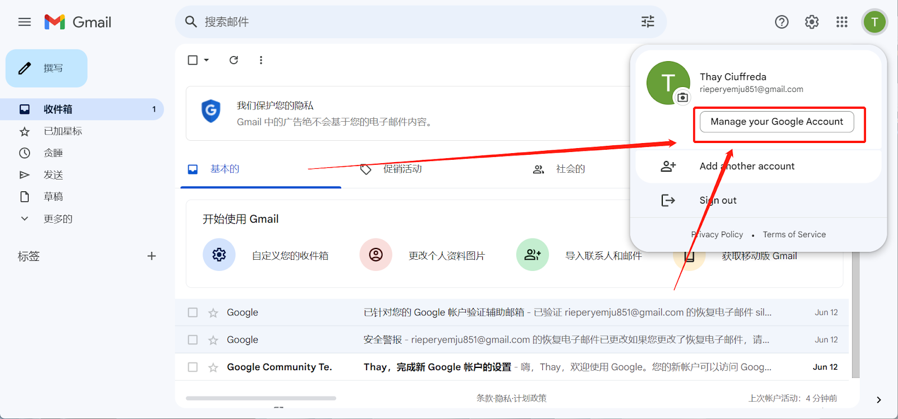The image size is (898, 419).
Task: Click the blue gear 自定义您的收件箱 icon
Action: pyautogui.click(x=219, y=255)
